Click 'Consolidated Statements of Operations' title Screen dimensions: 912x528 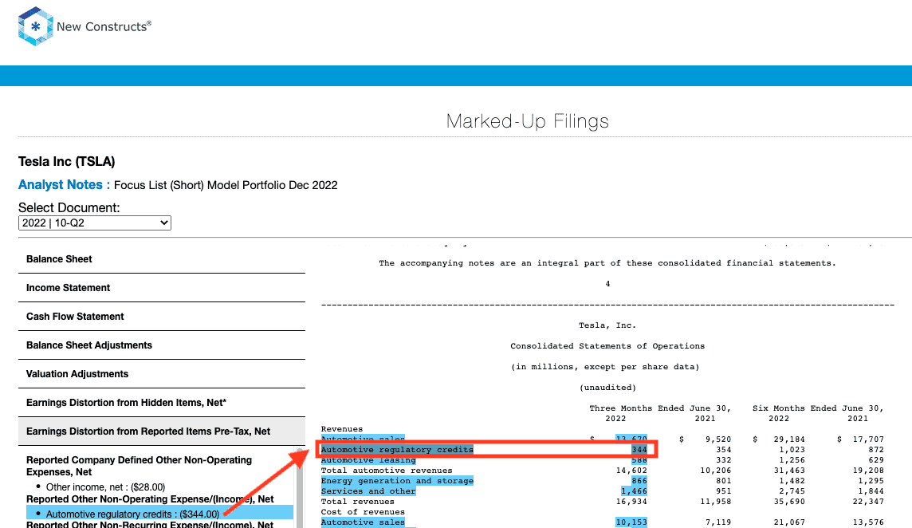coord(607,346)
